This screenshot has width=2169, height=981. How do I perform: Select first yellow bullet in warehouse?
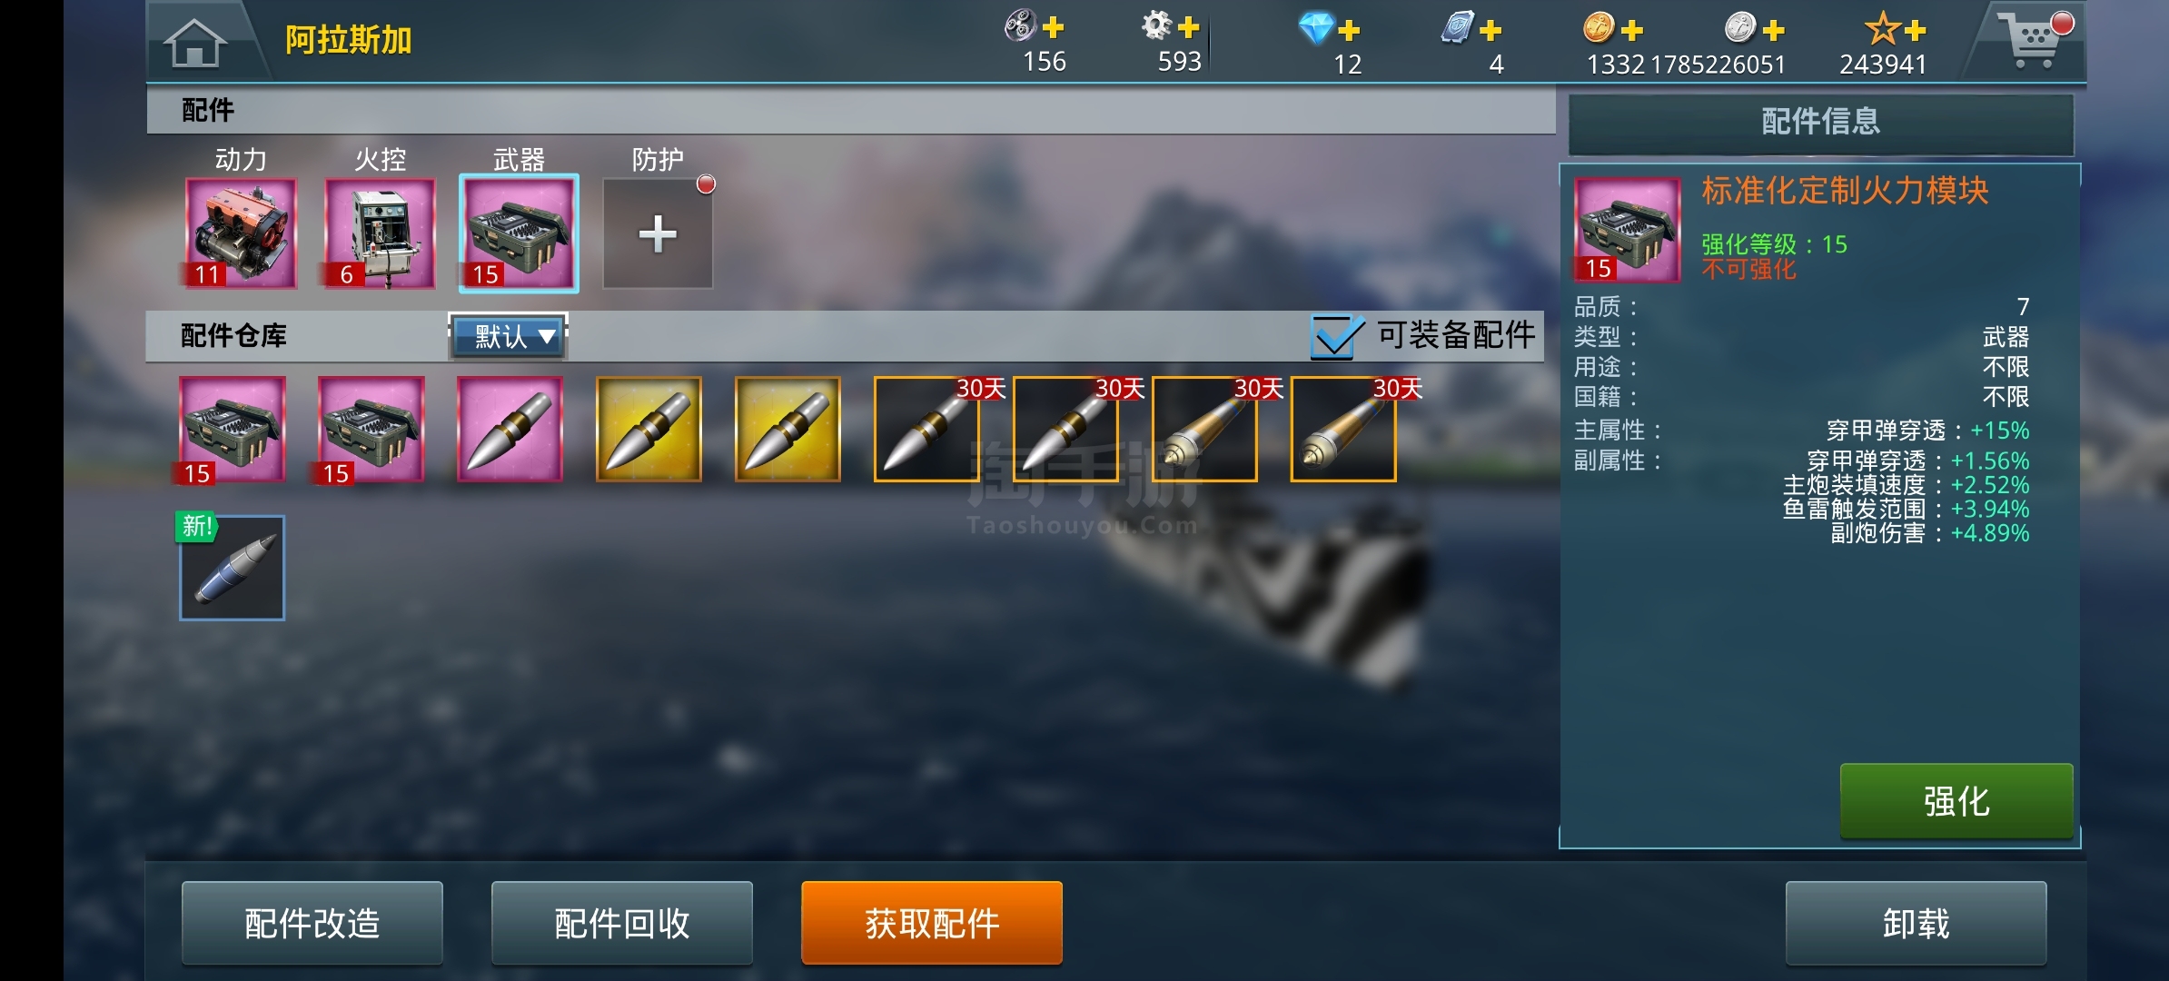pos(649,429)
